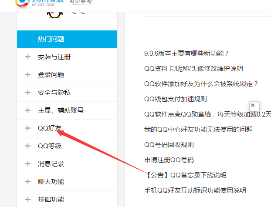Open the QQ好友 category
Image resolution: width=271 pixels, height=207 pixels.
tap(50, 128)
